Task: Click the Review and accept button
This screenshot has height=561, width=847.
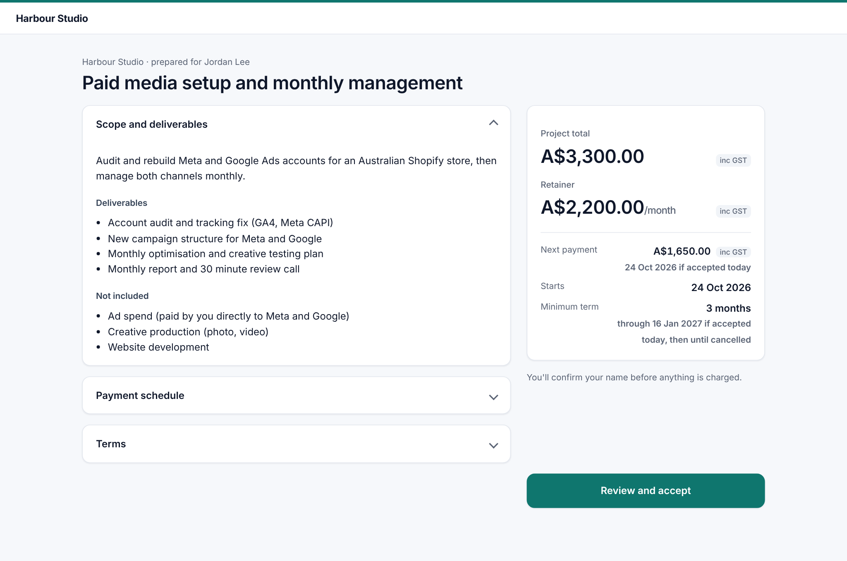Action: coord(646,491)
